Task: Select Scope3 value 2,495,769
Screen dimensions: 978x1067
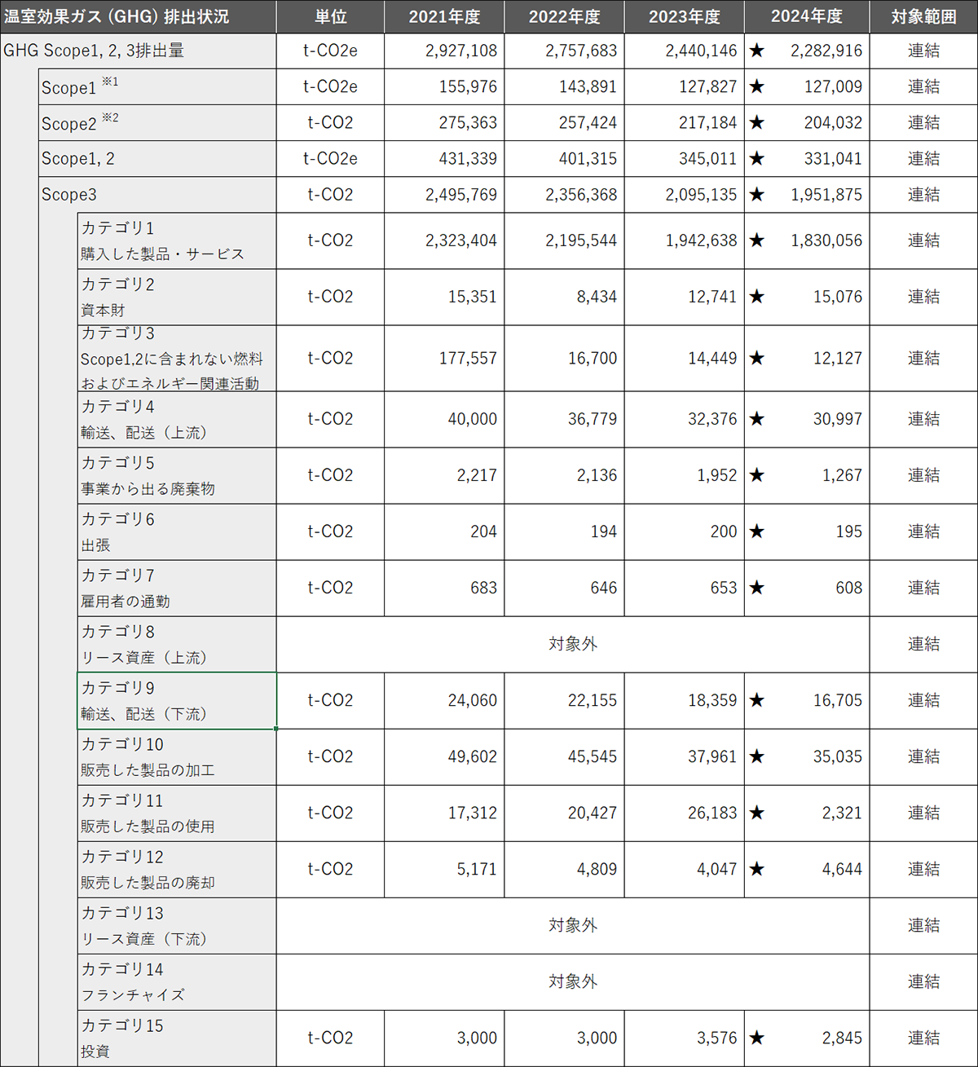Action: point(461,195)
